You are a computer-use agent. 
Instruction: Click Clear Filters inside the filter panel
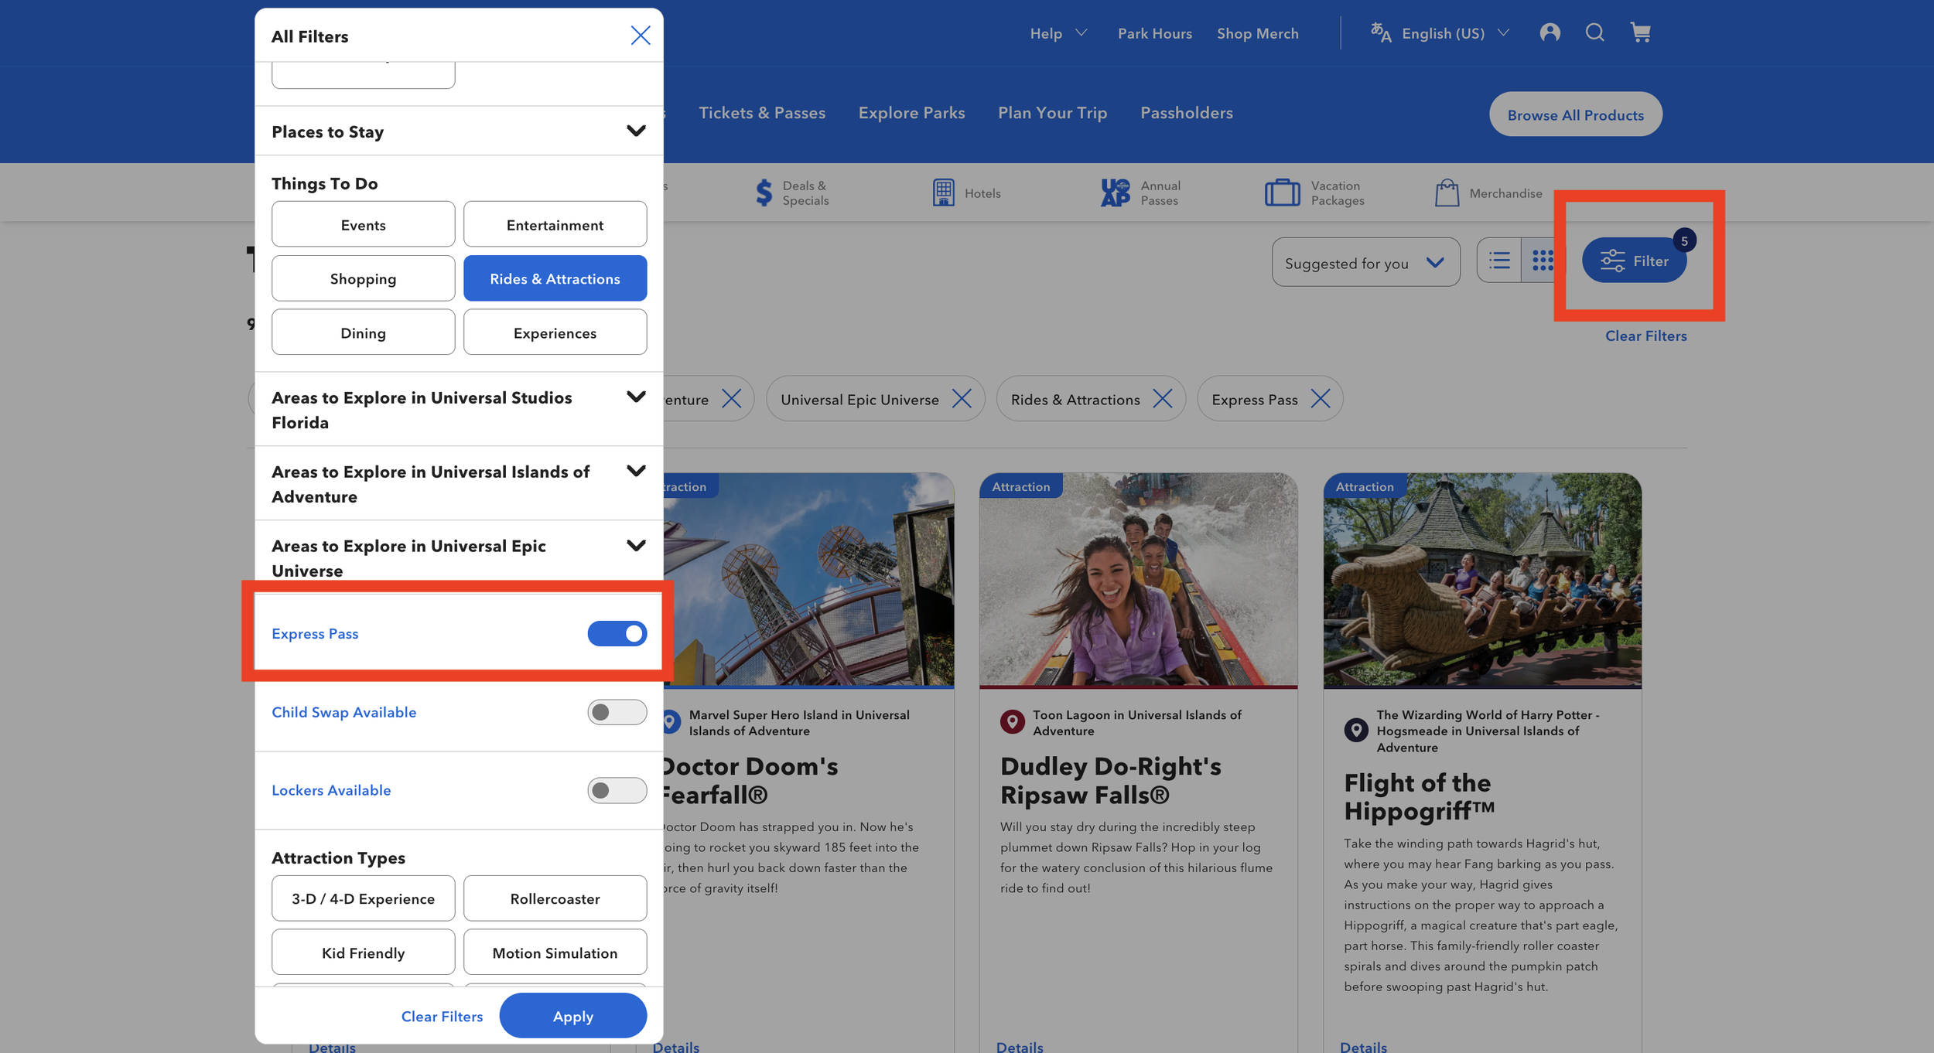442,1016
